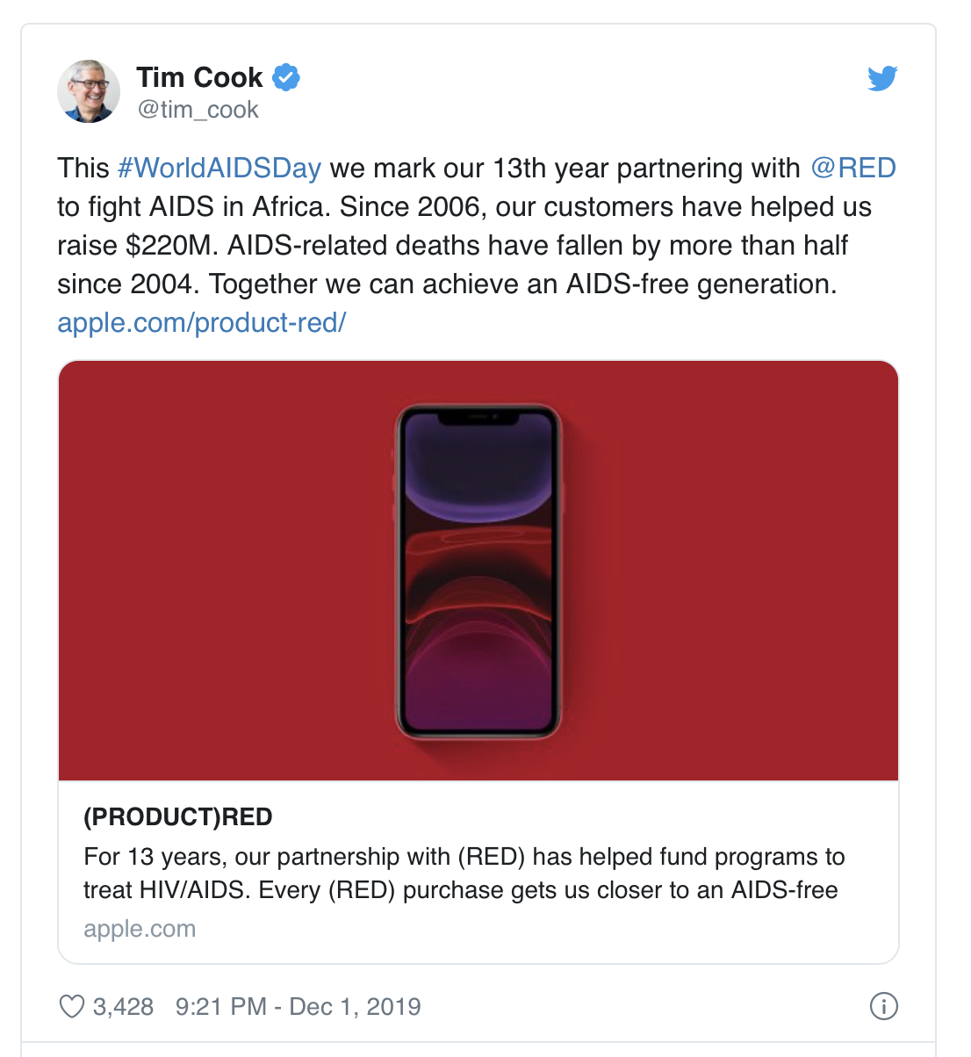The image size is (971, 1057).
Task: Click the apple.com domain label
Action: click(140, 928)
